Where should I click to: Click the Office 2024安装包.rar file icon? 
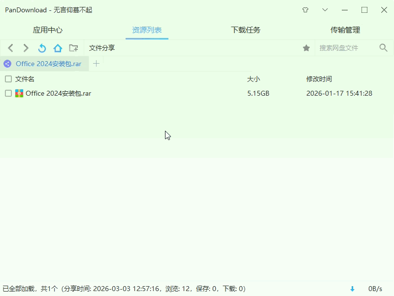(x=20, y=93)
